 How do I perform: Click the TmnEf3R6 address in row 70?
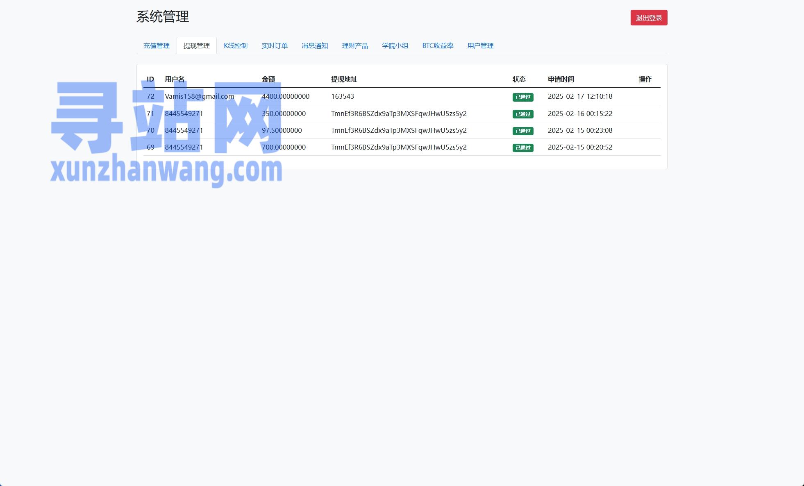coord(399,130)
